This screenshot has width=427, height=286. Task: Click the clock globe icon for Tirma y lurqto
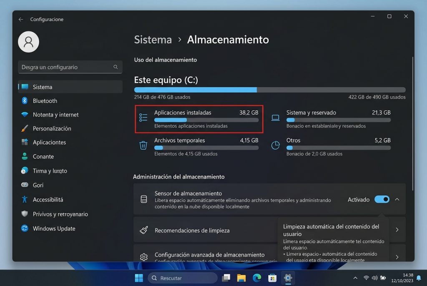point(25,170)
